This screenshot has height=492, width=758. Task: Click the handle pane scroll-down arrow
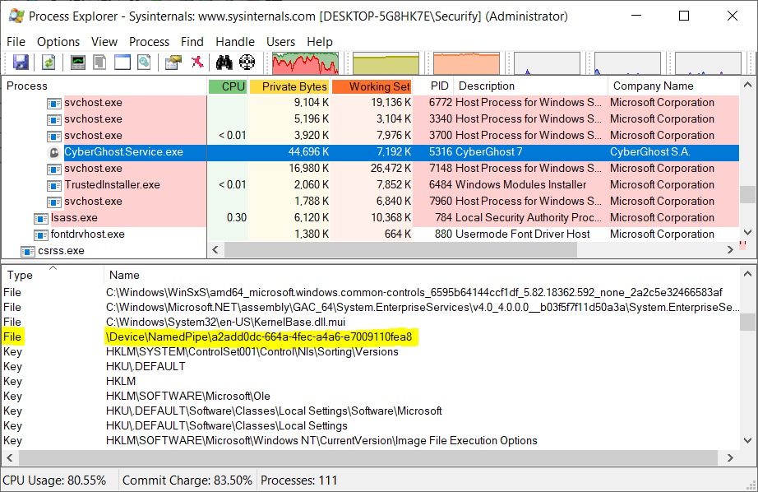pos(747,441)
